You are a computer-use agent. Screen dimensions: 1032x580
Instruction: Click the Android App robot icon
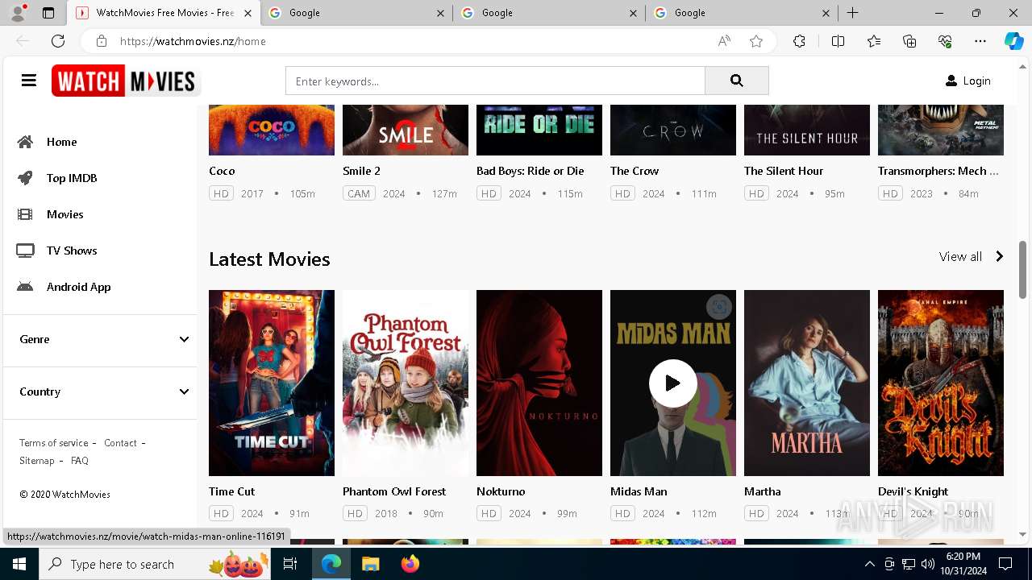tap(26, 287)
